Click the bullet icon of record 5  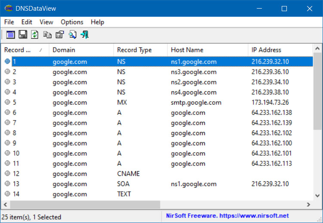7,102
